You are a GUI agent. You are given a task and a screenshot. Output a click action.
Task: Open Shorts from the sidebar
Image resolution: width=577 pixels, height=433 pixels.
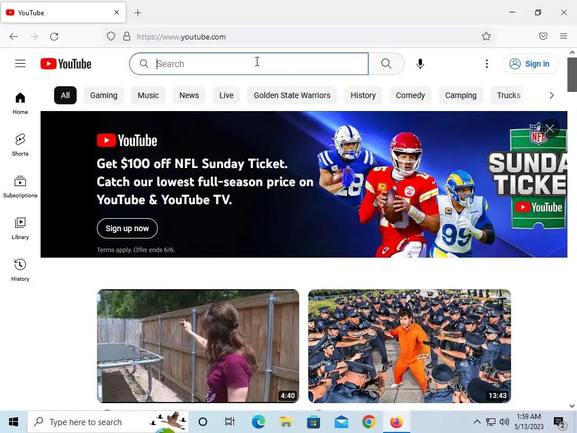tap(20, 145)
